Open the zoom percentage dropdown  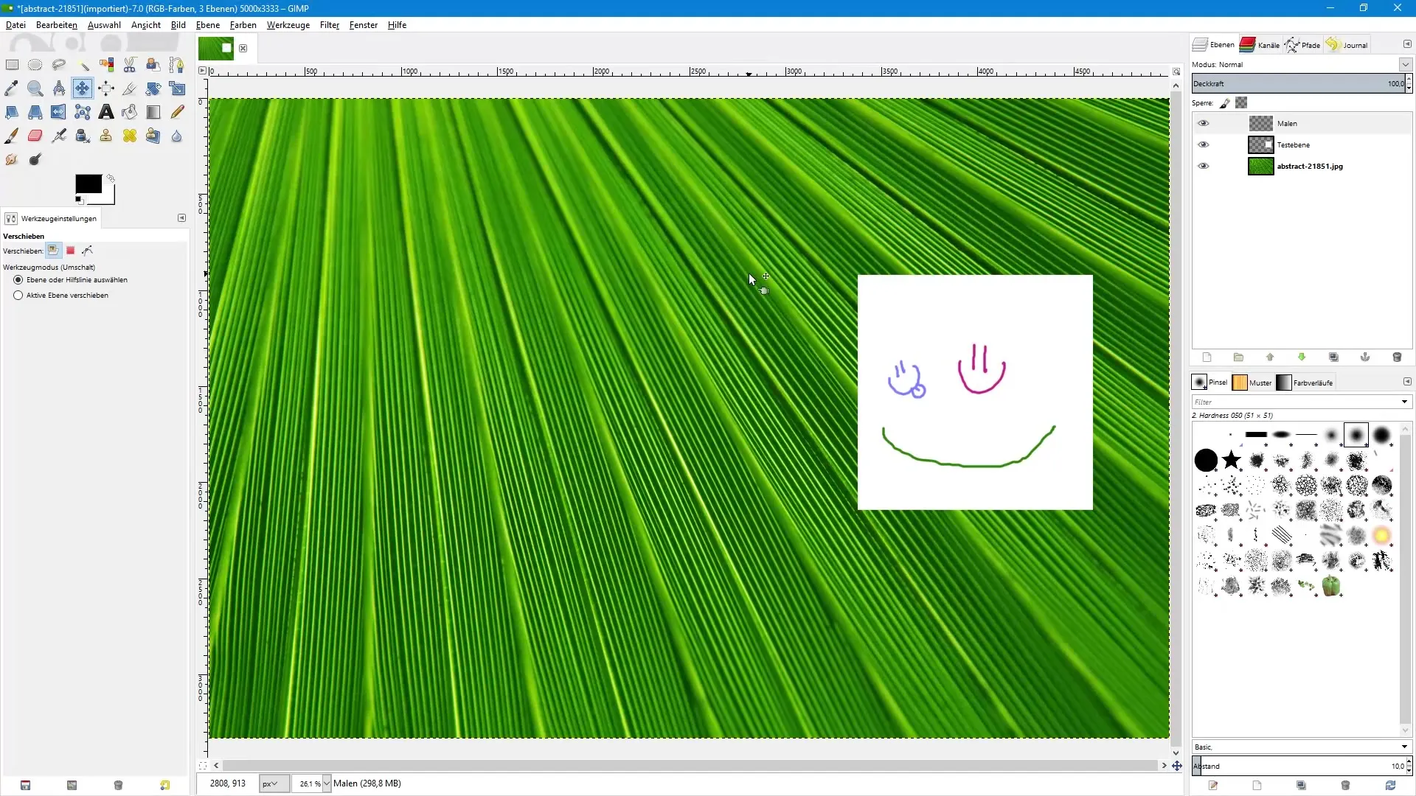(x=327, y=783)
